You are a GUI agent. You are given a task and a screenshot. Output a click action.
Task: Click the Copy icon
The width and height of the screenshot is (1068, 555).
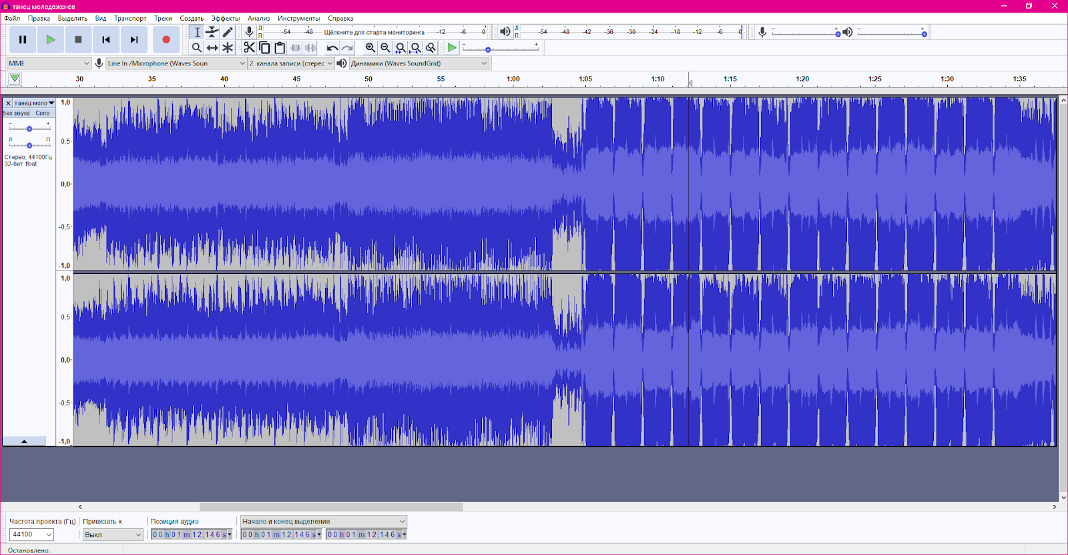tap(264, 47)
